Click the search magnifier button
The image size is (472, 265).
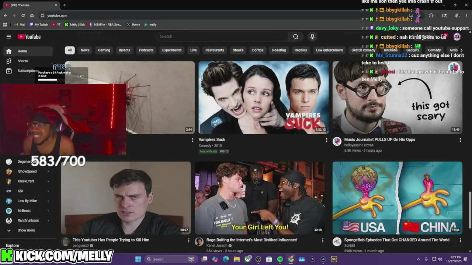(x=296, y=36)
